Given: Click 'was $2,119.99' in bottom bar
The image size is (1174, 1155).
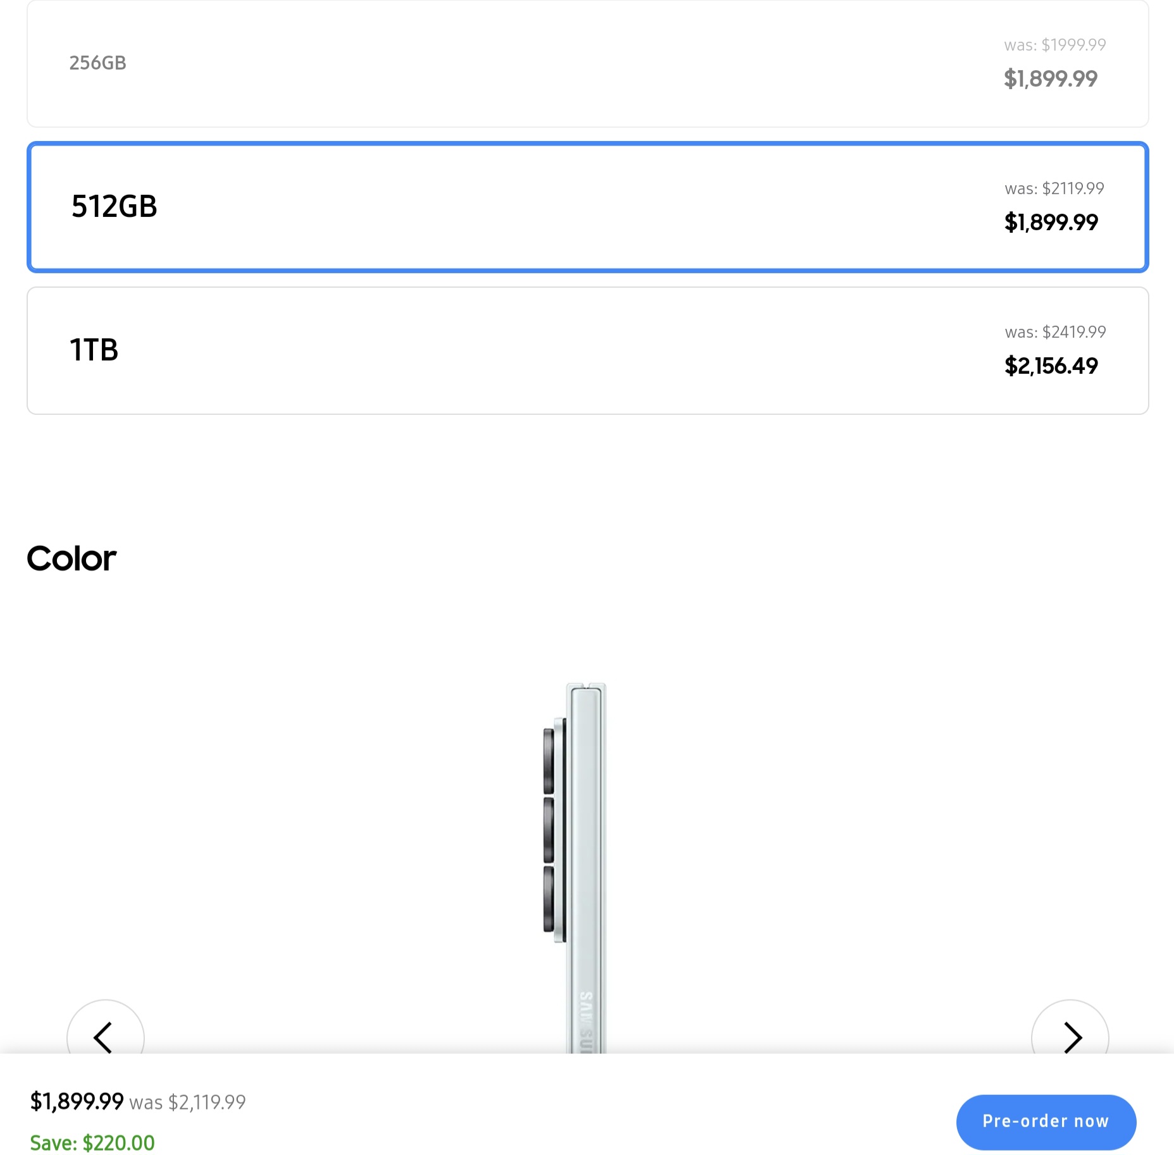Looking at the screenshot, I should click(x=187, y=1102).
